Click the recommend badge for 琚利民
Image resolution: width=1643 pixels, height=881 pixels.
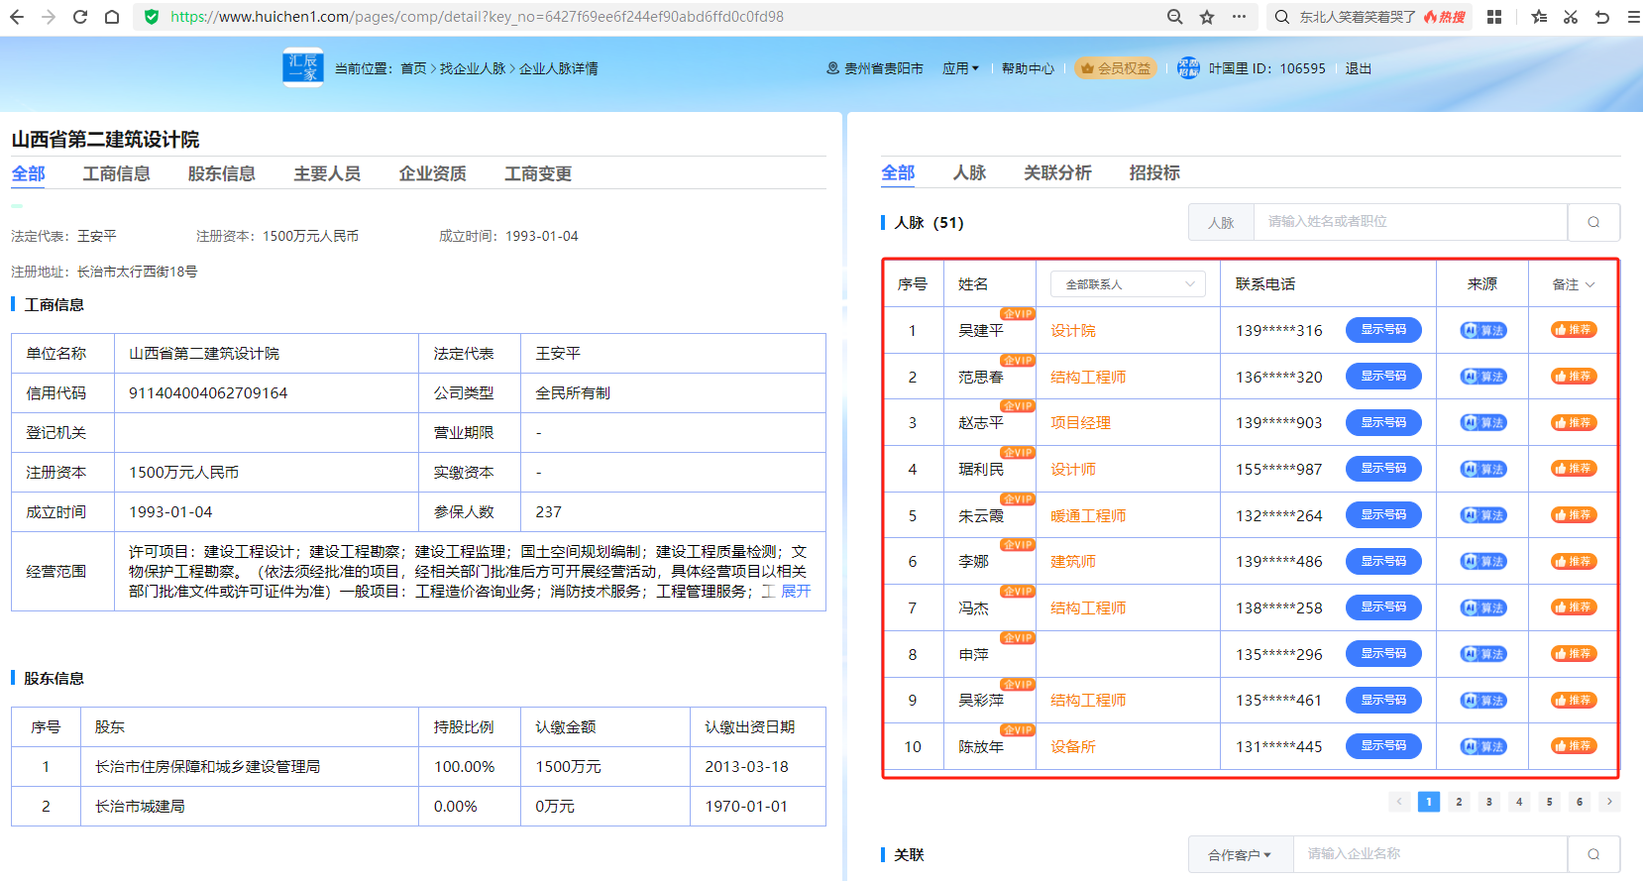(x=1574, y=469)
